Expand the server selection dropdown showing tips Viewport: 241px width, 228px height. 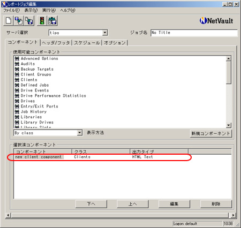[x=105, y=33]
